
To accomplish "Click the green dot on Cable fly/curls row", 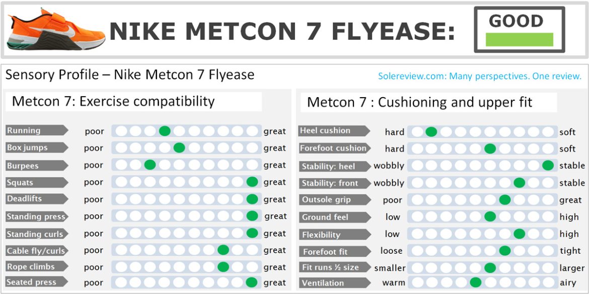I will point(223,250).
